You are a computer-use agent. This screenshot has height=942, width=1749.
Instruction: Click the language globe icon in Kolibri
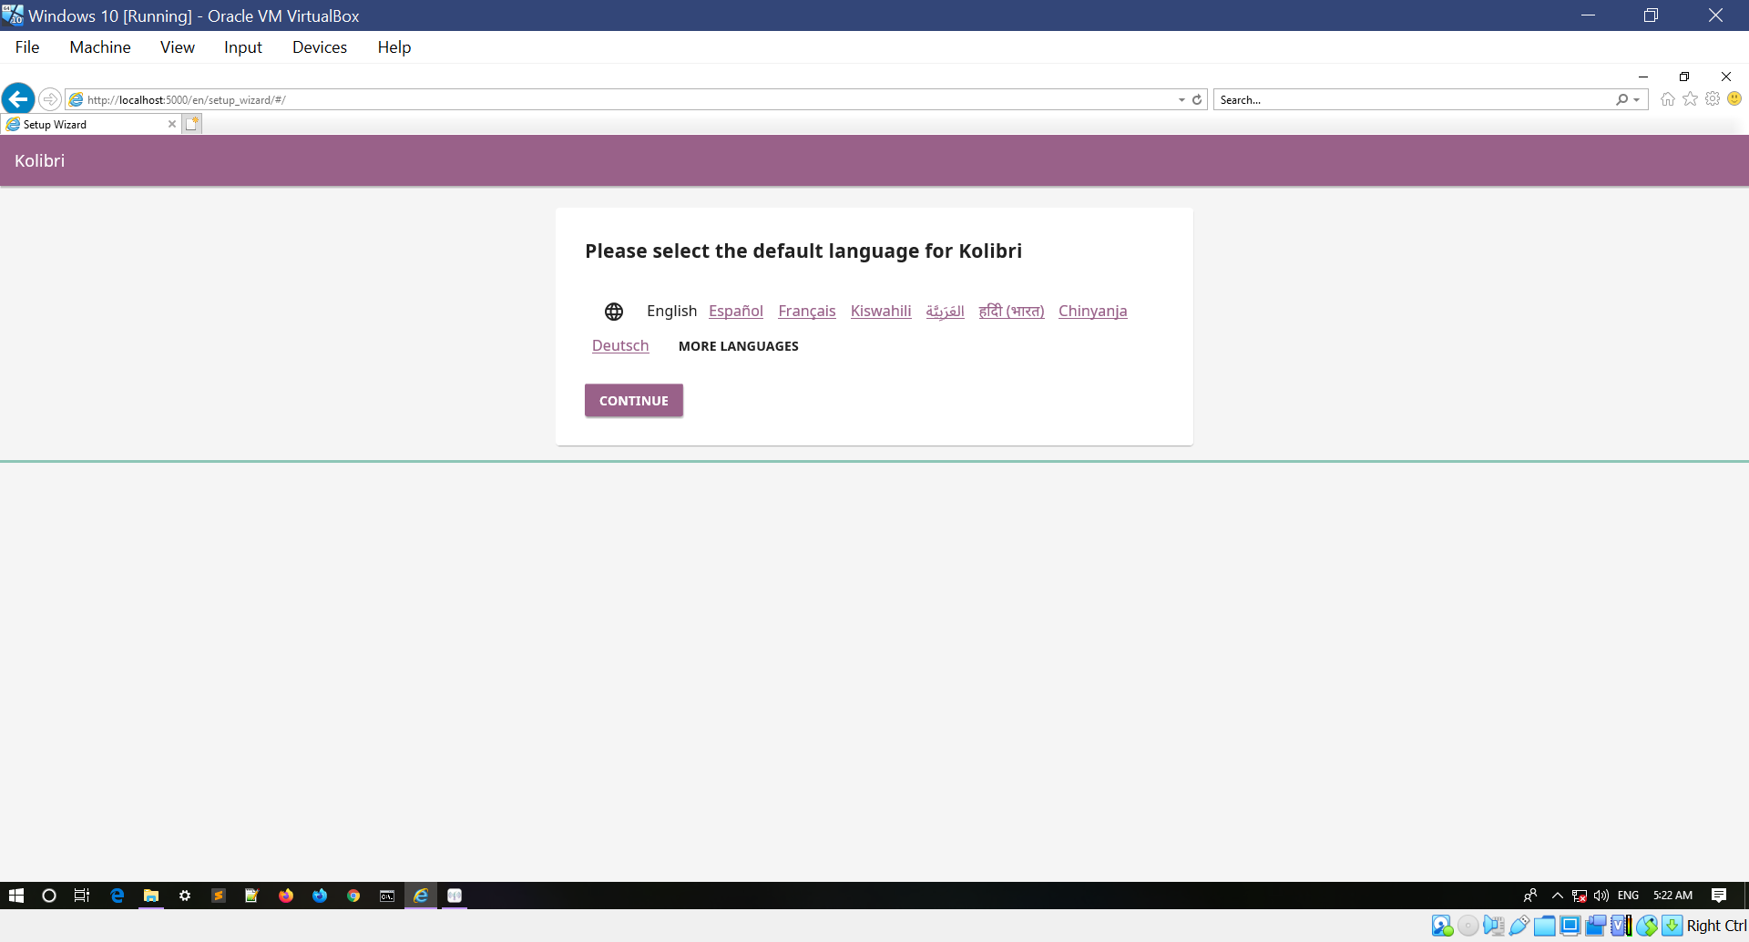pyautogui.click(x=614, y=311)
